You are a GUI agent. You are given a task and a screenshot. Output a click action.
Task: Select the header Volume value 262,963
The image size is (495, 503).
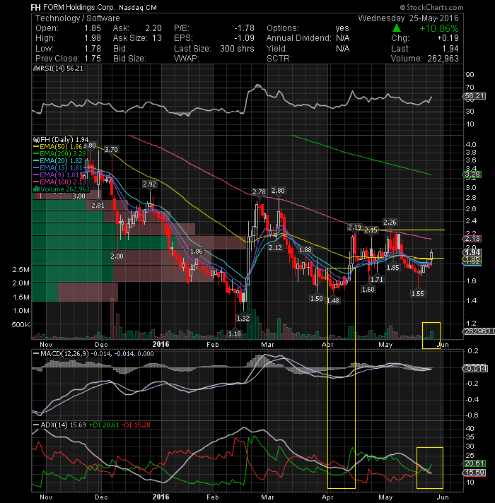[443, 59]
